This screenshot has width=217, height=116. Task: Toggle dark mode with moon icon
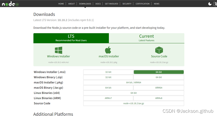(210, 4)
